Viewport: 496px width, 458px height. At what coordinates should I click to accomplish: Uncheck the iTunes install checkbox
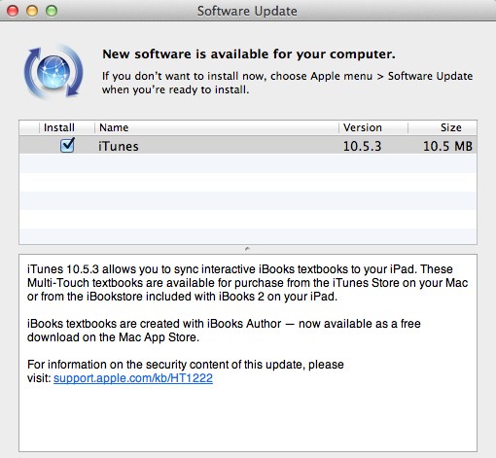tap(67, 146)
